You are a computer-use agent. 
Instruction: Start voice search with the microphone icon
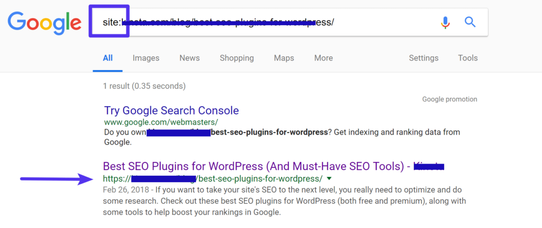[445, 22]
